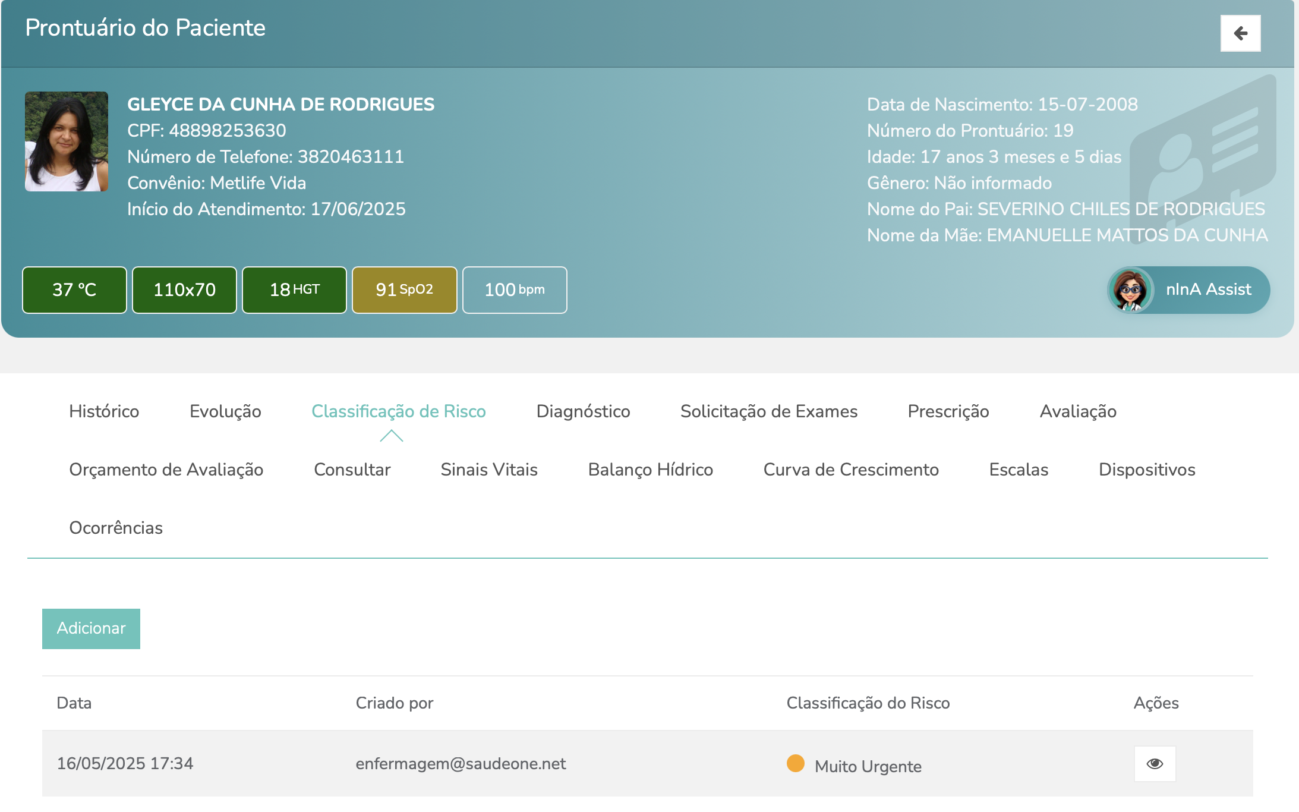Click the 110x70 blood pressure badge
Image resolution: width=1299 pixels, height=812 pixels.
click(x=184, y=289)
